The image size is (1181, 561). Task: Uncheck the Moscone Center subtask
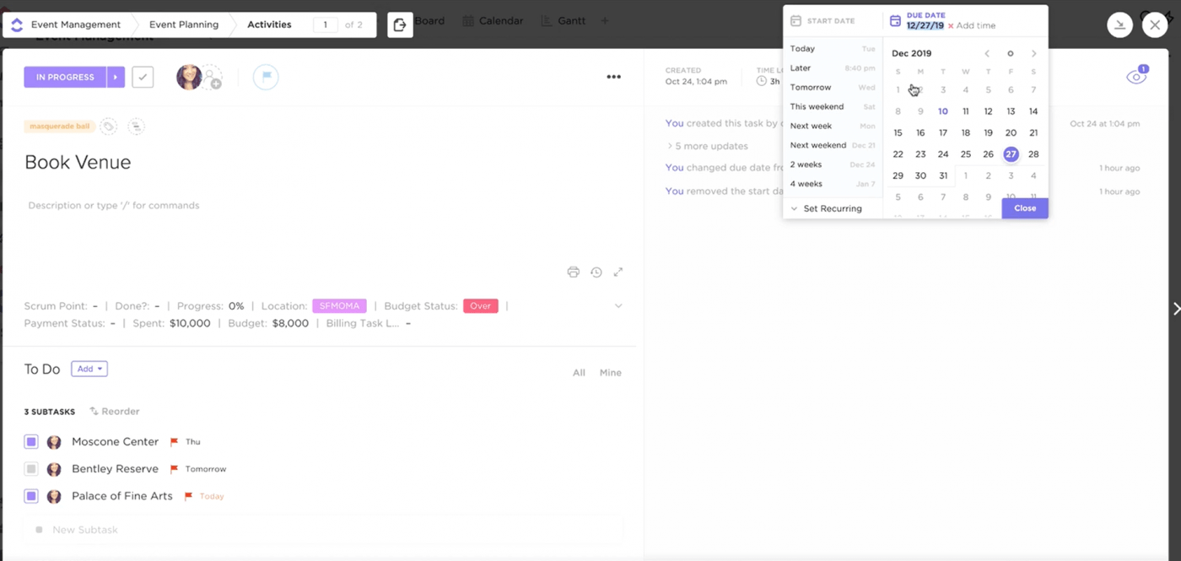pyautogui.click(x=31, y=442)
